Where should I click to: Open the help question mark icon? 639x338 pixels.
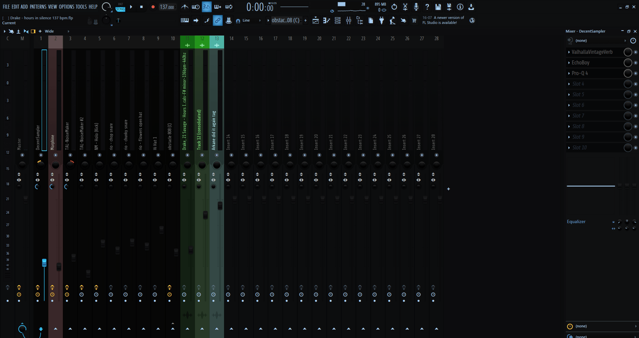(x=427, y=7)
